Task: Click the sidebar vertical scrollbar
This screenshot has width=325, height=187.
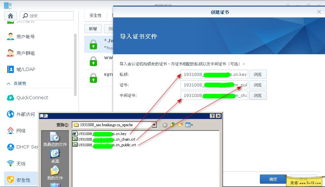Action: [75, 65]
